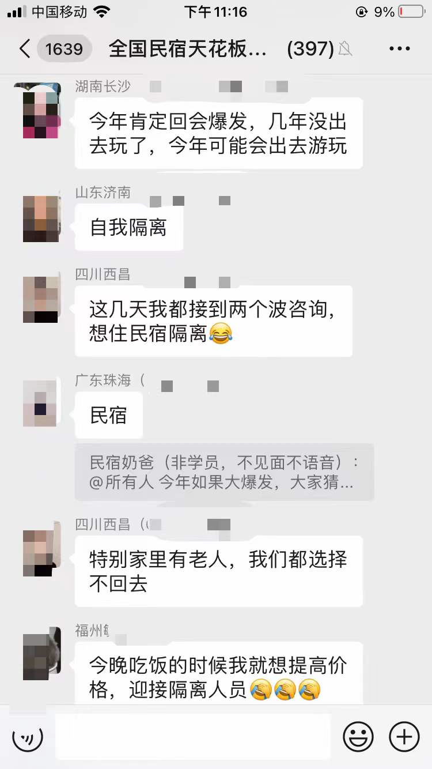
Task: Tap the back arrow to leave the chat
Action: tap(24, 49)
